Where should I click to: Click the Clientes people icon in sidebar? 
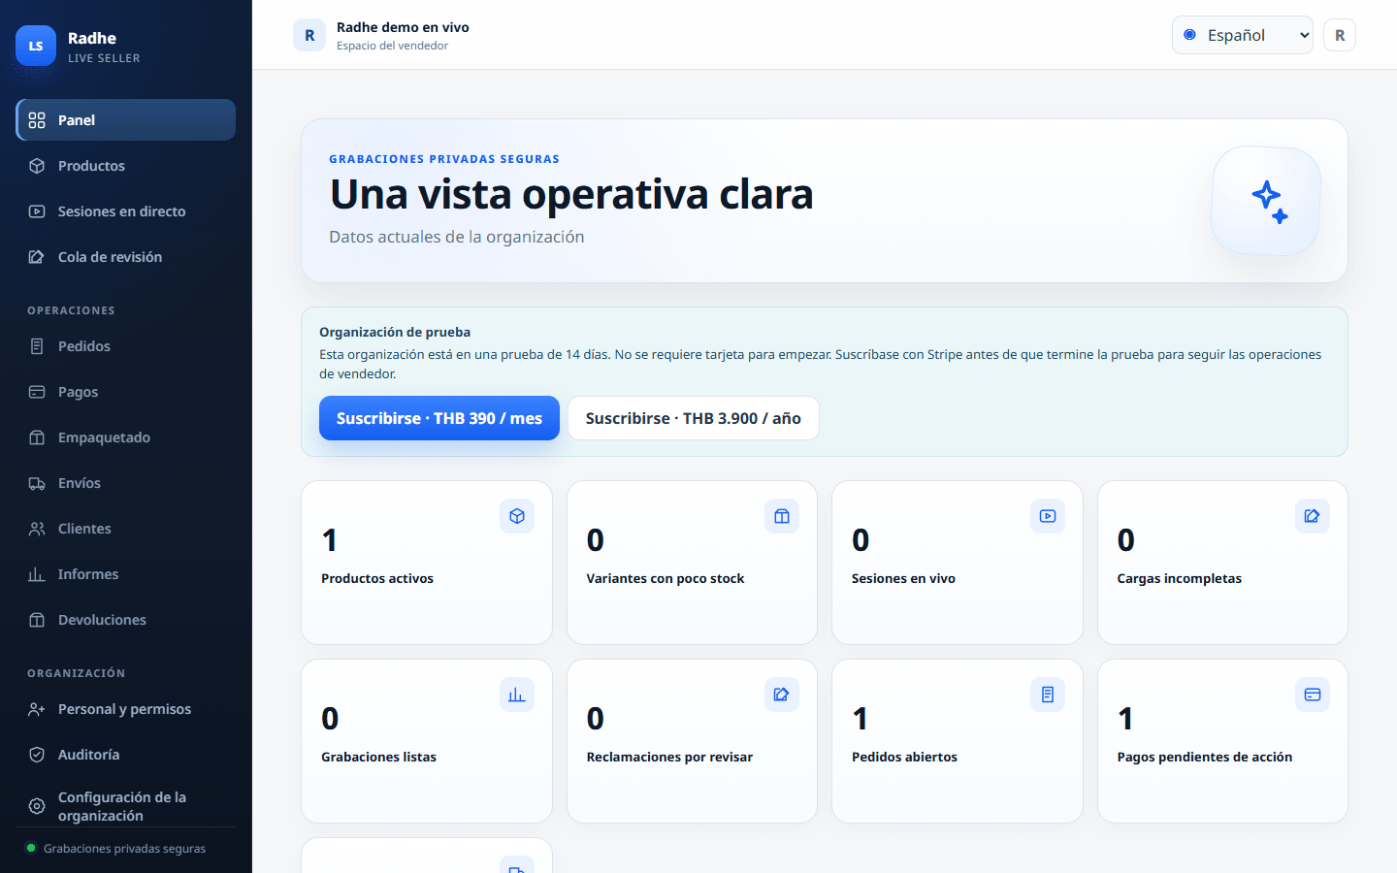37,529
